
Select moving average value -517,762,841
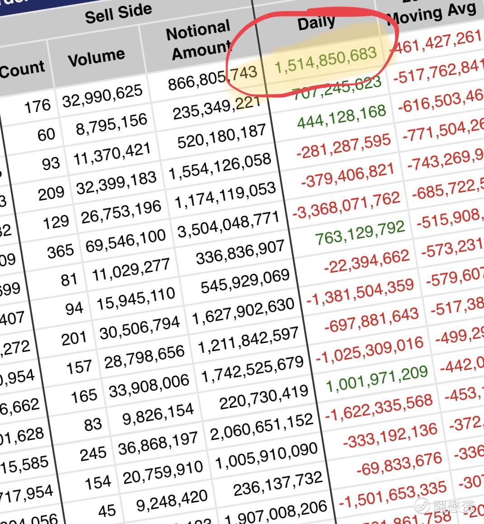coord(438,73)
